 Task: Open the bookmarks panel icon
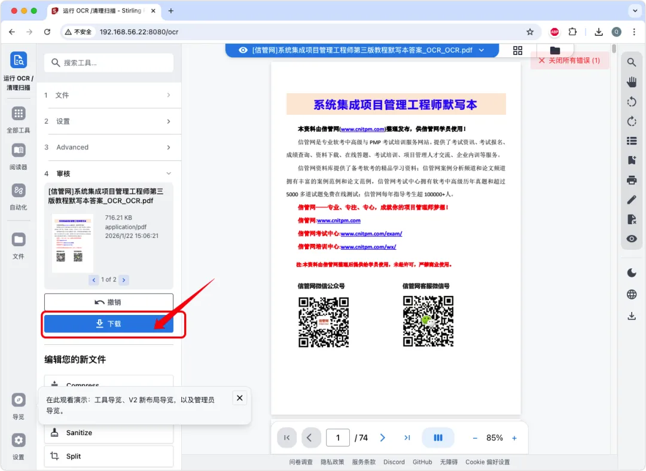[x=632, y=161]
